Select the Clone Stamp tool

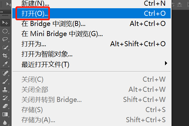(5, 90)
